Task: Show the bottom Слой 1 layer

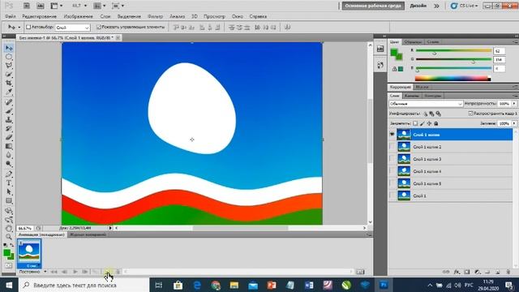Action: pos(392,195)
